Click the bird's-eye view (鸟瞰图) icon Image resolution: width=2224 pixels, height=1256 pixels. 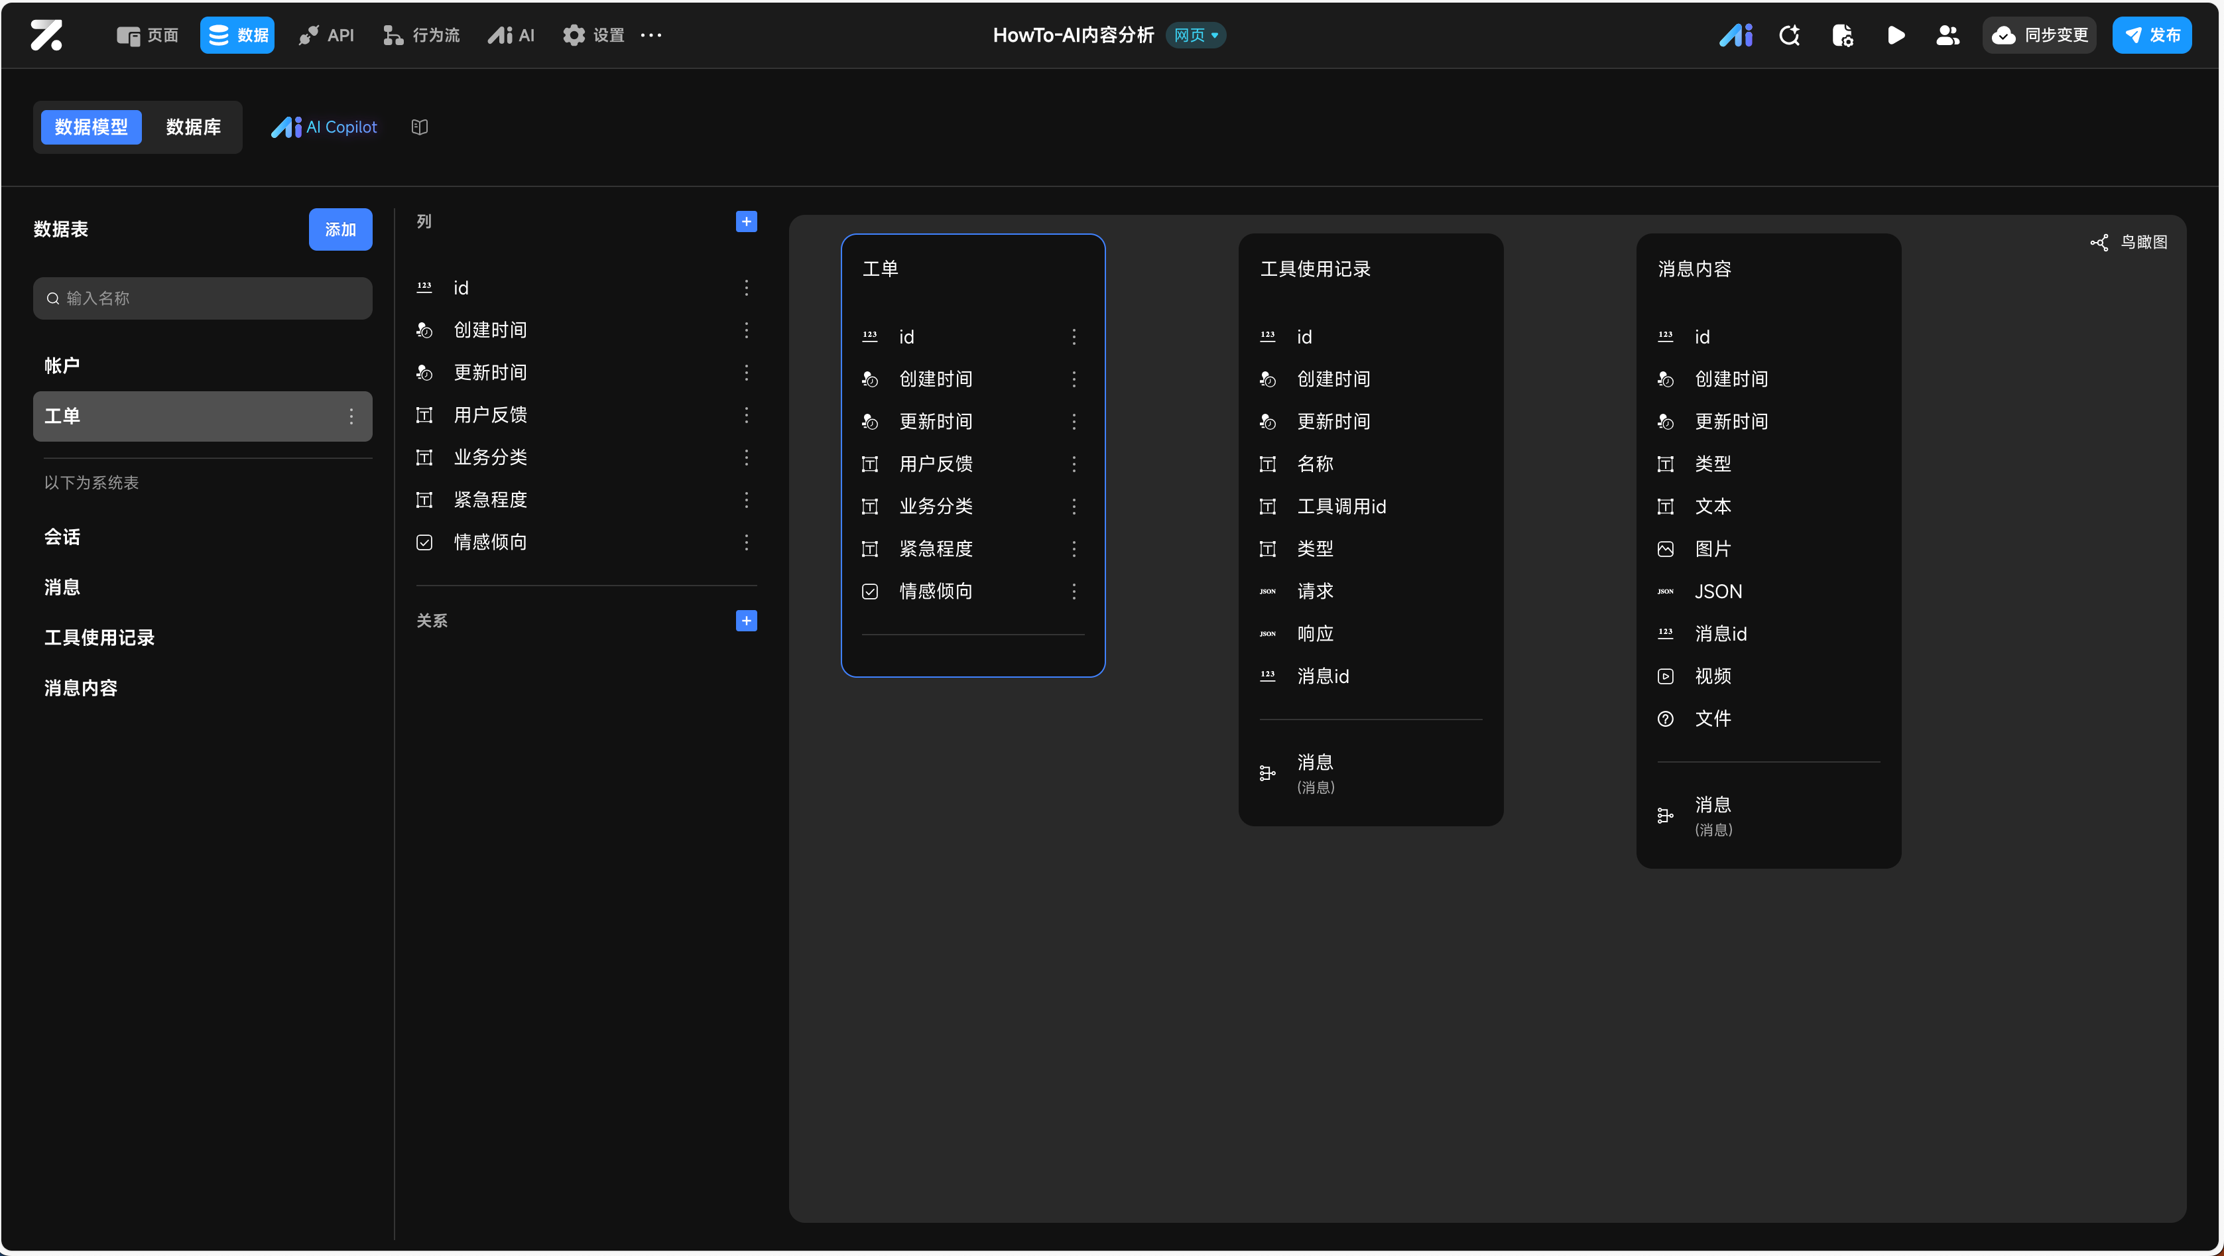pos(2099,243)
